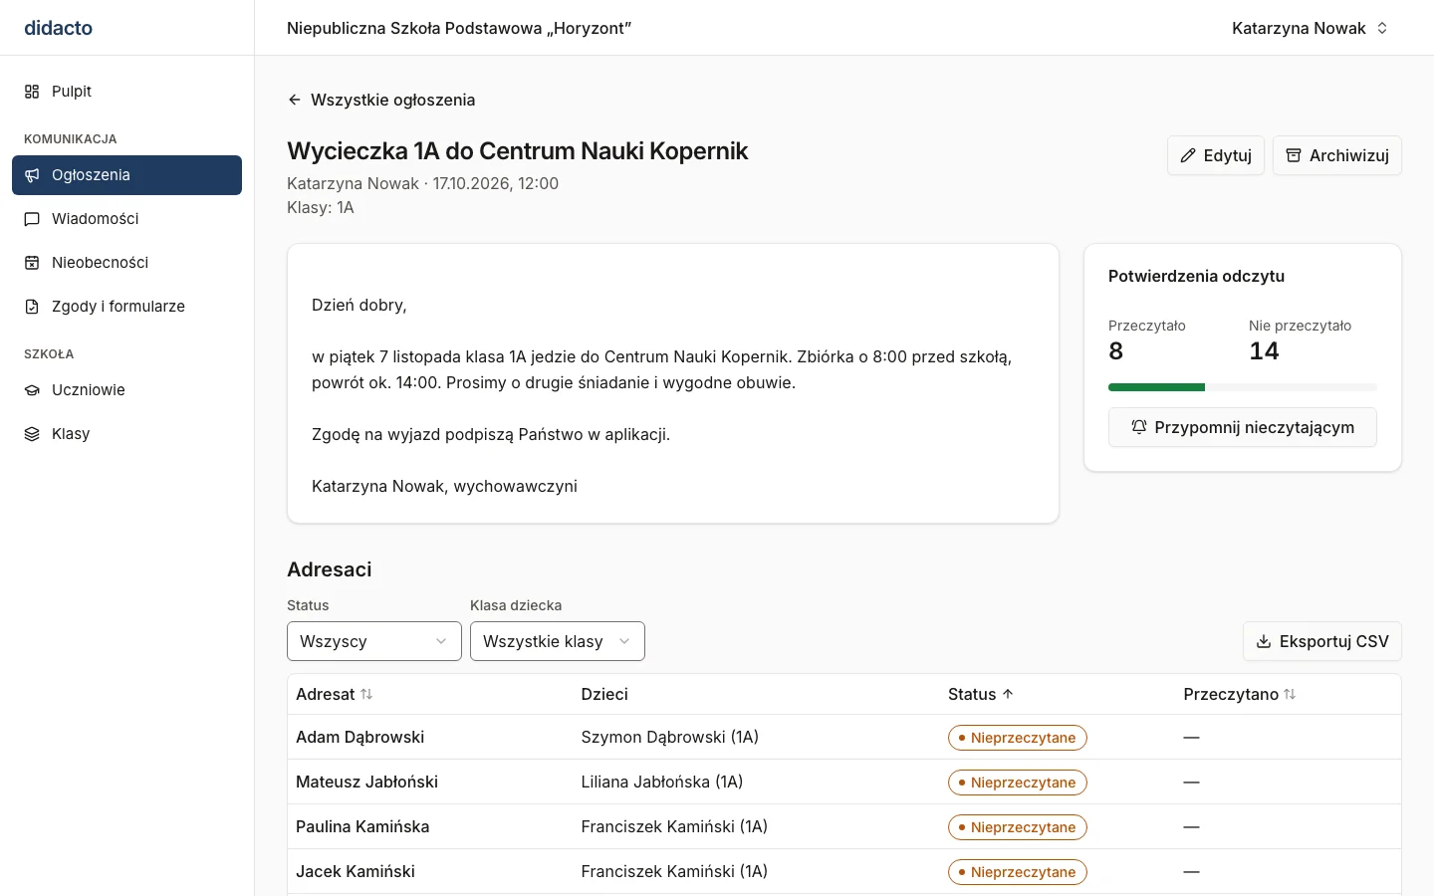Select Ogłoszenia in the sidebar
Image resolution: width=1434 pixels, height=896 pixels.
pos(127,175)
